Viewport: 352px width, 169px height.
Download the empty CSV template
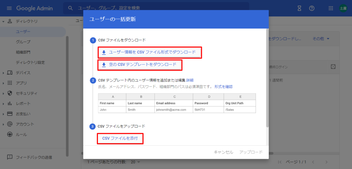pos(140,64)
